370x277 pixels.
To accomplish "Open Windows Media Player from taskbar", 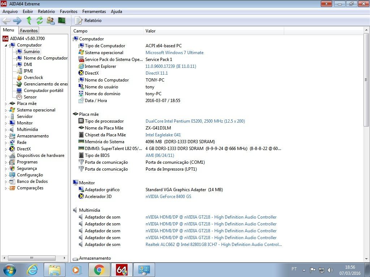I will (x=77, y=270).
